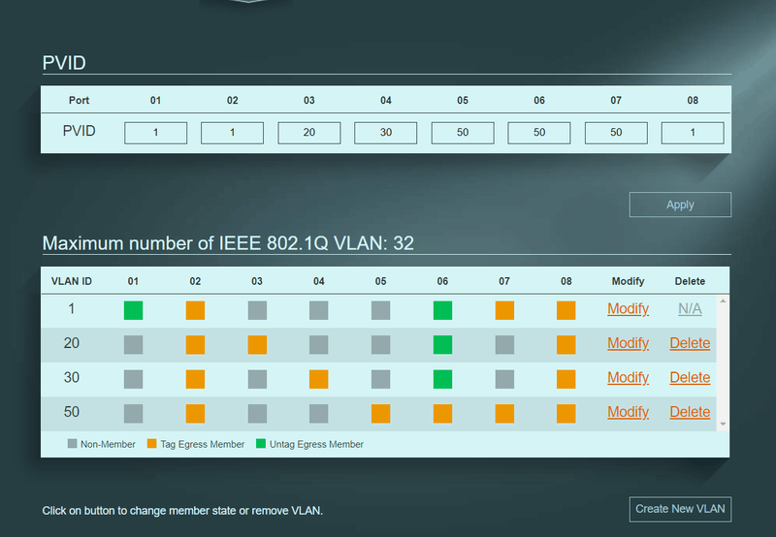
Task: Toggle VLAN 50 port 04 gray square
Action: (x=319, y=413)
